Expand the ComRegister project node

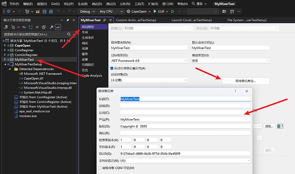tap(5, 50)
